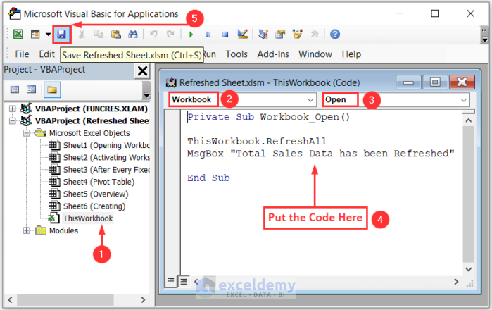Click Project pane scroll left arrow
The height and width of the screenshot is (310, 492).
(x=11, y=299)
